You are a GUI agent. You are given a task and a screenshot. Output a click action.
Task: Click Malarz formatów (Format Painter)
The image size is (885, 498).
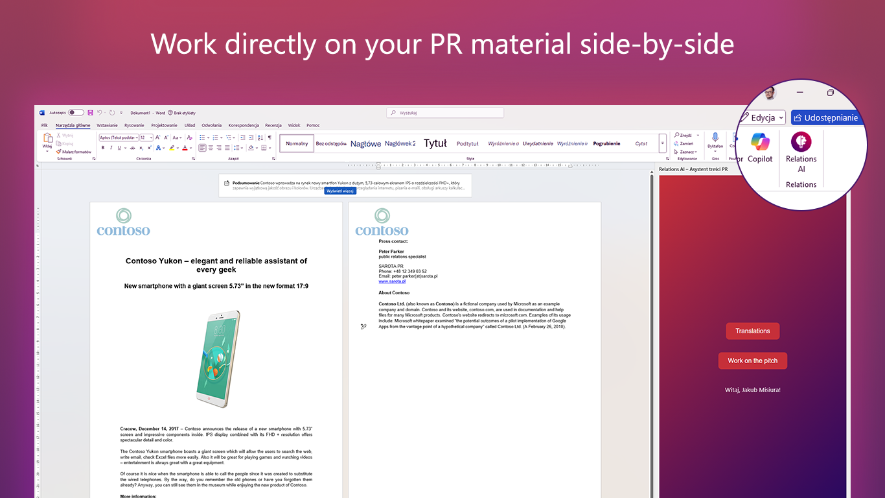73,152
